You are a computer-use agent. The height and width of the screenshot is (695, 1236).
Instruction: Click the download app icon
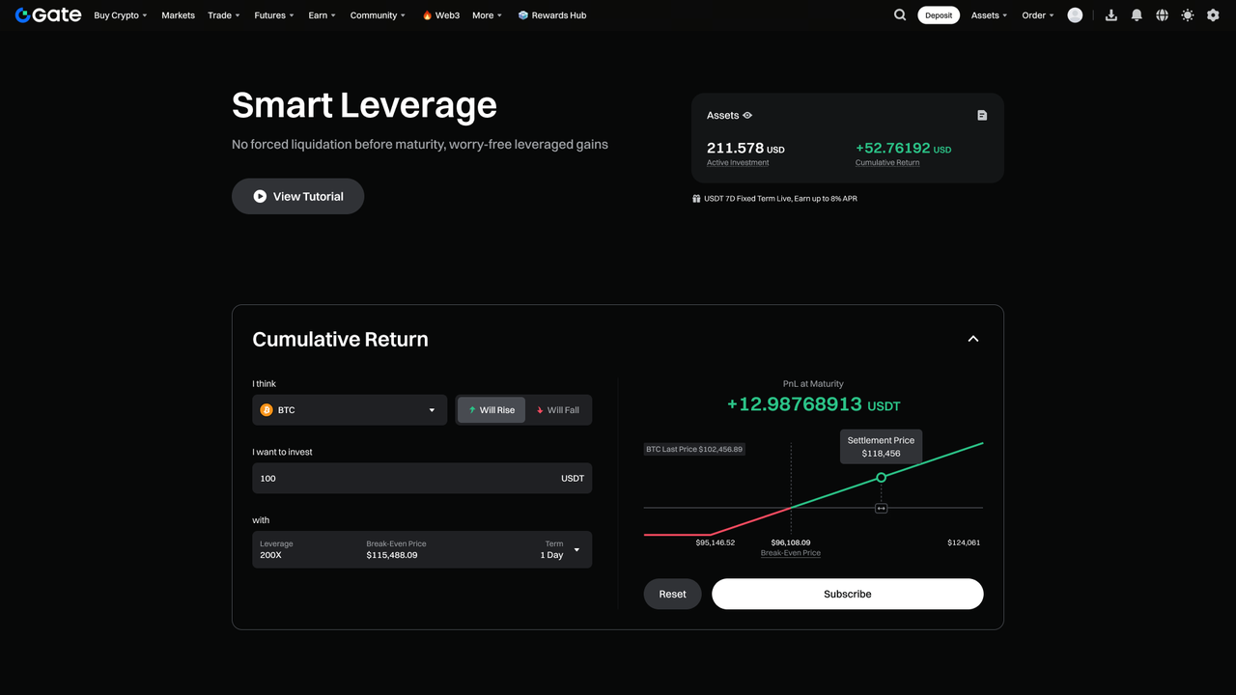pyautogui.click(x=1111, y=15)
